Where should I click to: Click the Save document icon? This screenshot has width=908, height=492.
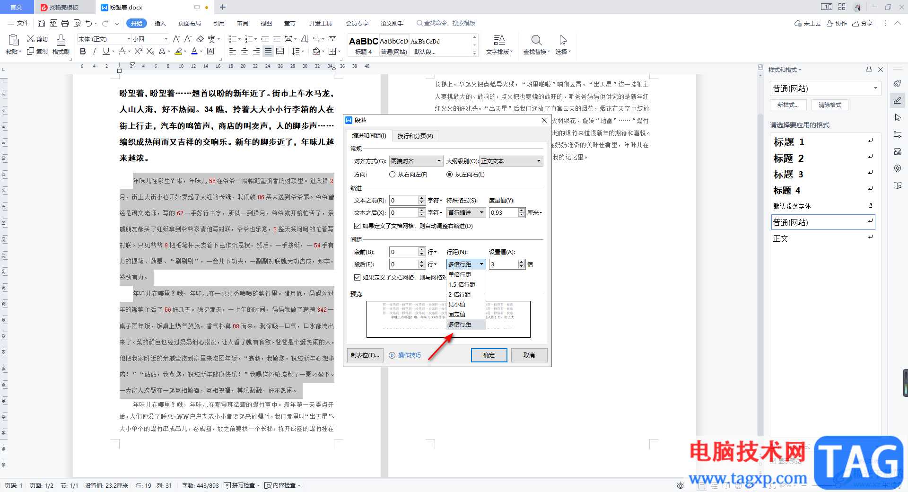point(41,23)
